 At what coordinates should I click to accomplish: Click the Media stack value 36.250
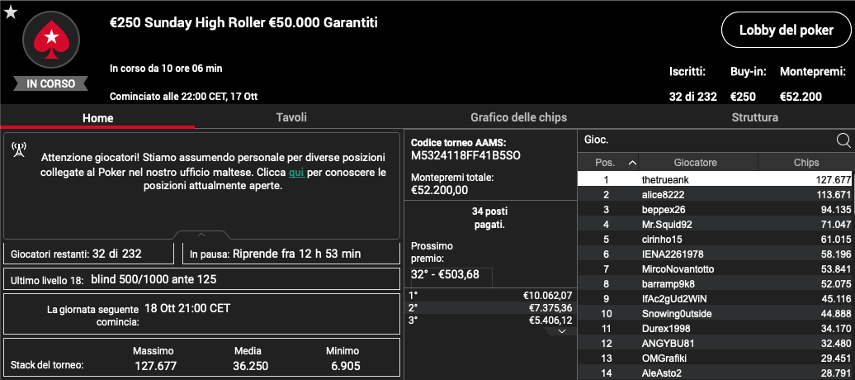[x=248, y=366]
